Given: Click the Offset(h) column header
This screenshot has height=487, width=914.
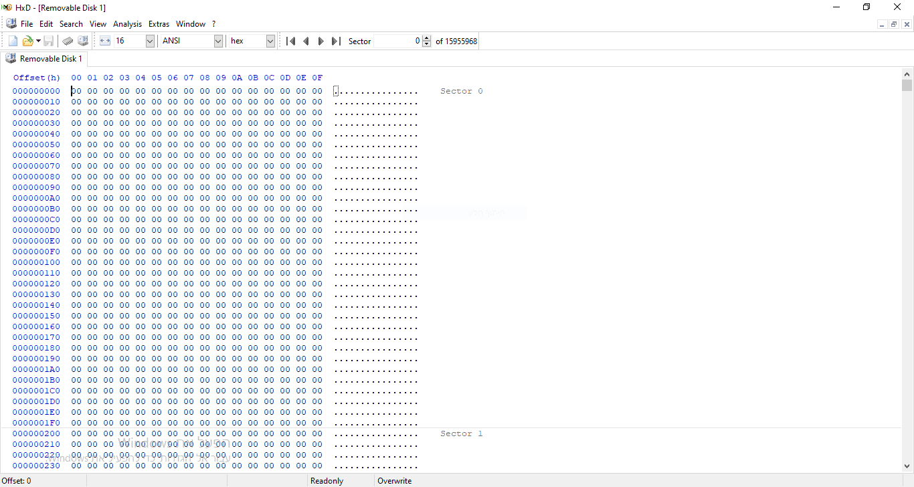Looking at the screenshot, I should (37, 78).
